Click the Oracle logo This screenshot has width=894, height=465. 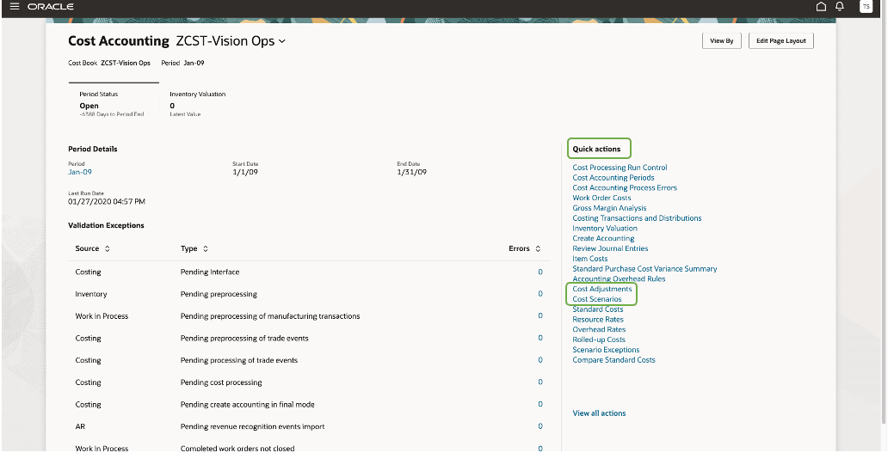click(x=51, y=6)
